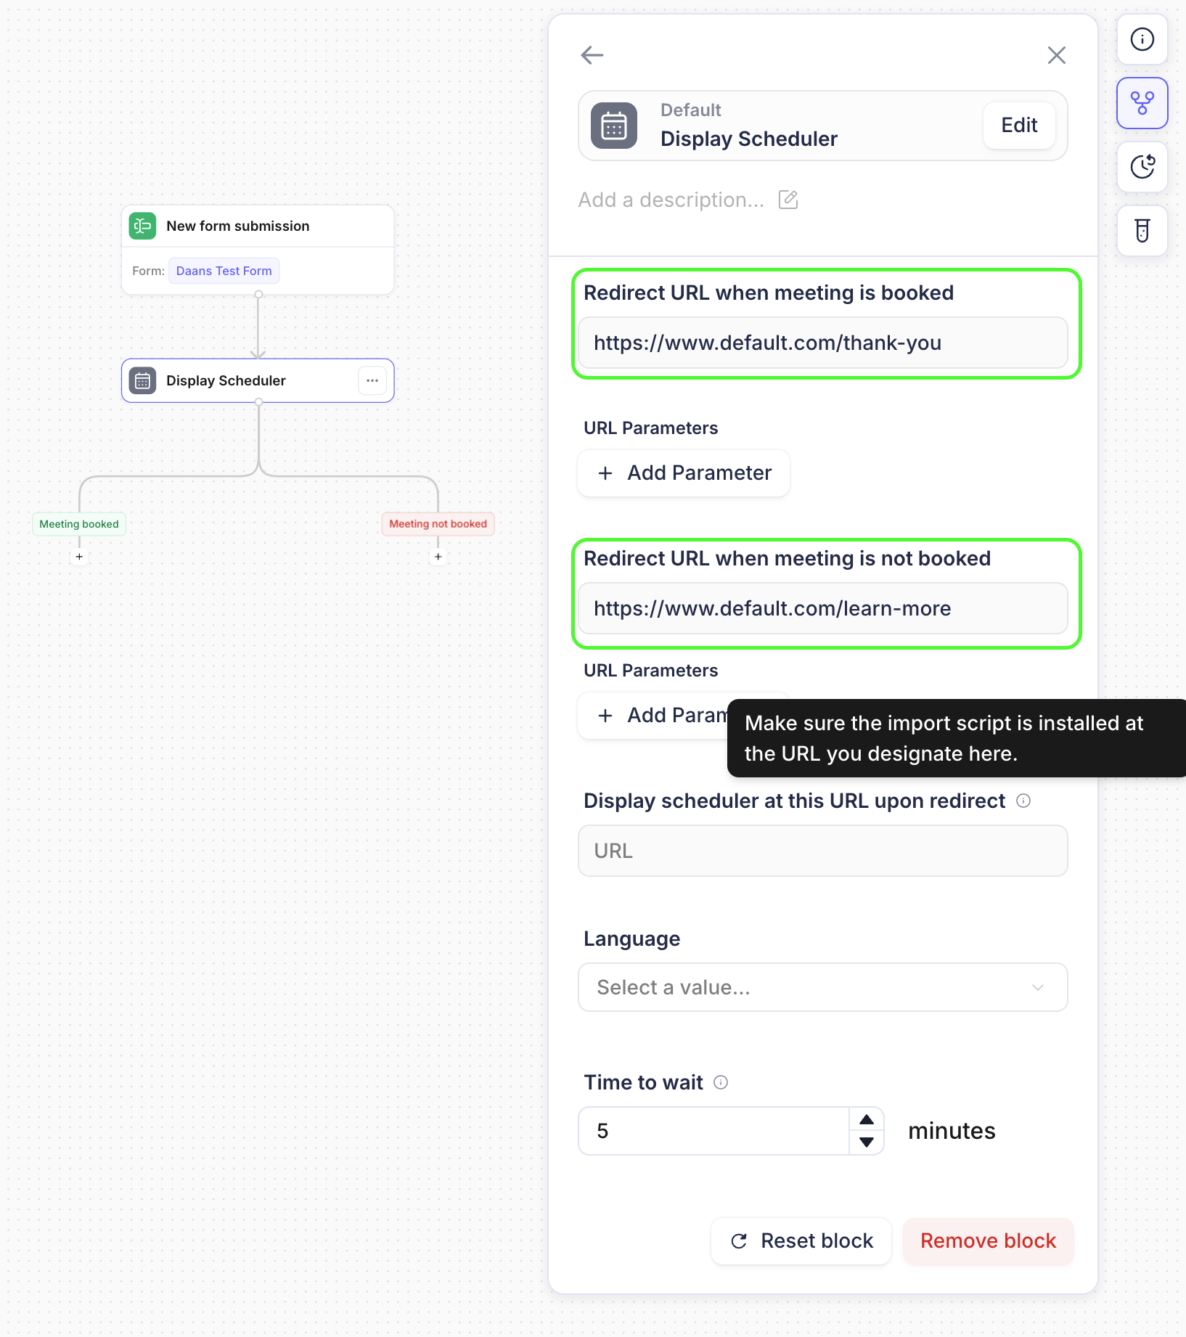The image size is (1186, 1337).
Task: Click the Reset block button
Action: tap(801, 1241)
